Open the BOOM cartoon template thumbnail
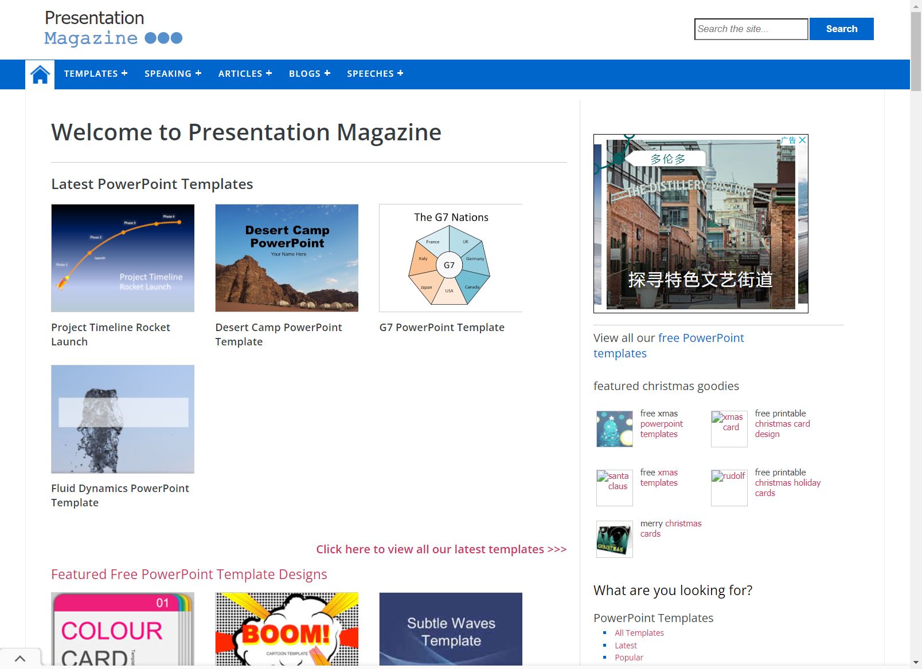 287,629
